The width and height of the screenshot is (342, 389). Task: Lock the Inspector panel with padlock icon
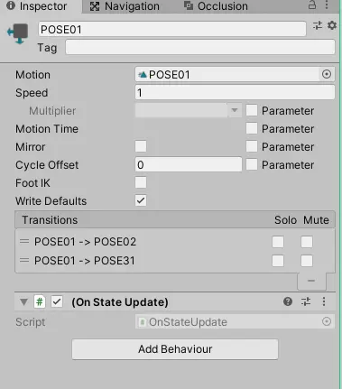tap(312, 5)
